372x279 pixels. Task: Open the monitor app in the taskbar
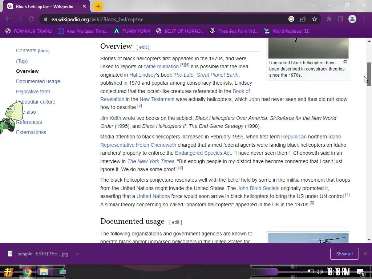point(62,271)
